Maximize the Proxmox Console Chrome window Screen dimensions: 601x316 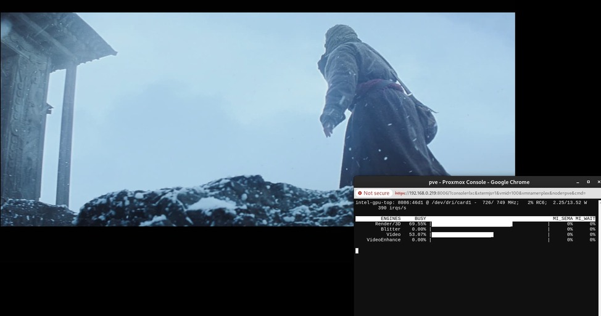tap(589, 182)
